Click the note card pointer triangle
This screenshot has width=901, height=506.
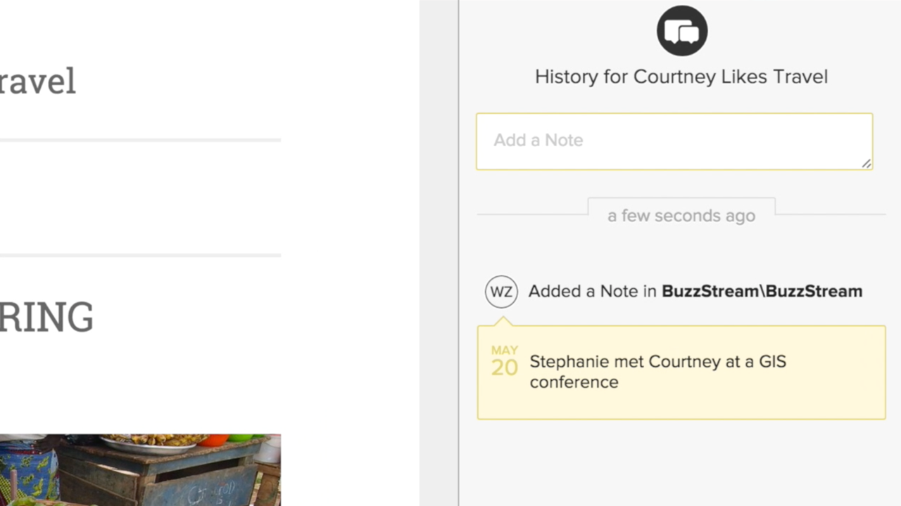(x=503, y=321)
